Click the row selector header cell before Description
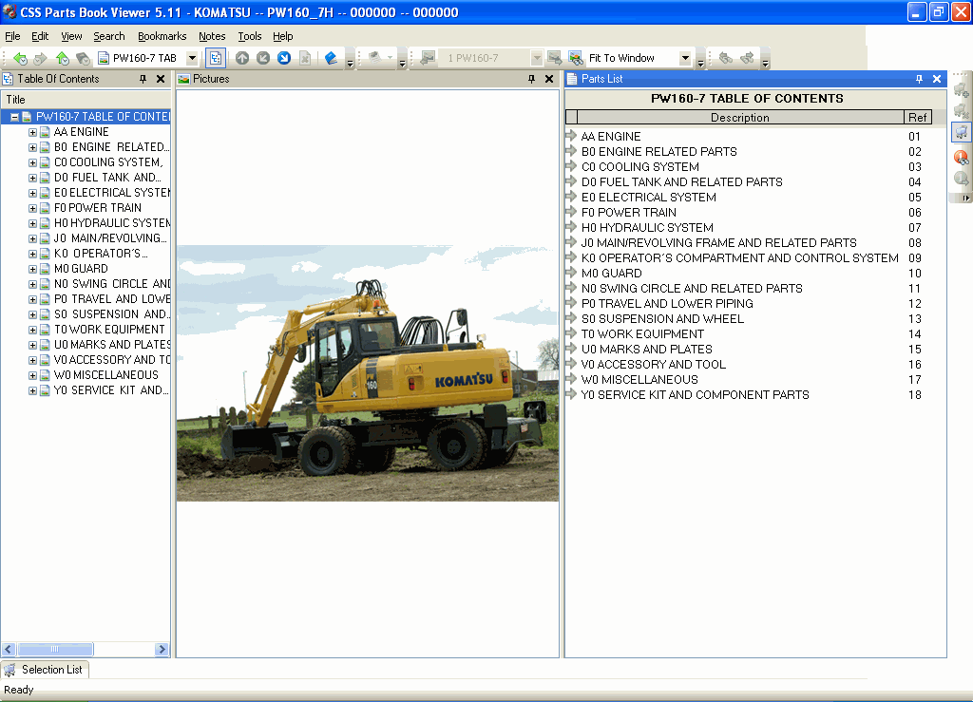This screenshot has height=702, width=973. [571, 118]
